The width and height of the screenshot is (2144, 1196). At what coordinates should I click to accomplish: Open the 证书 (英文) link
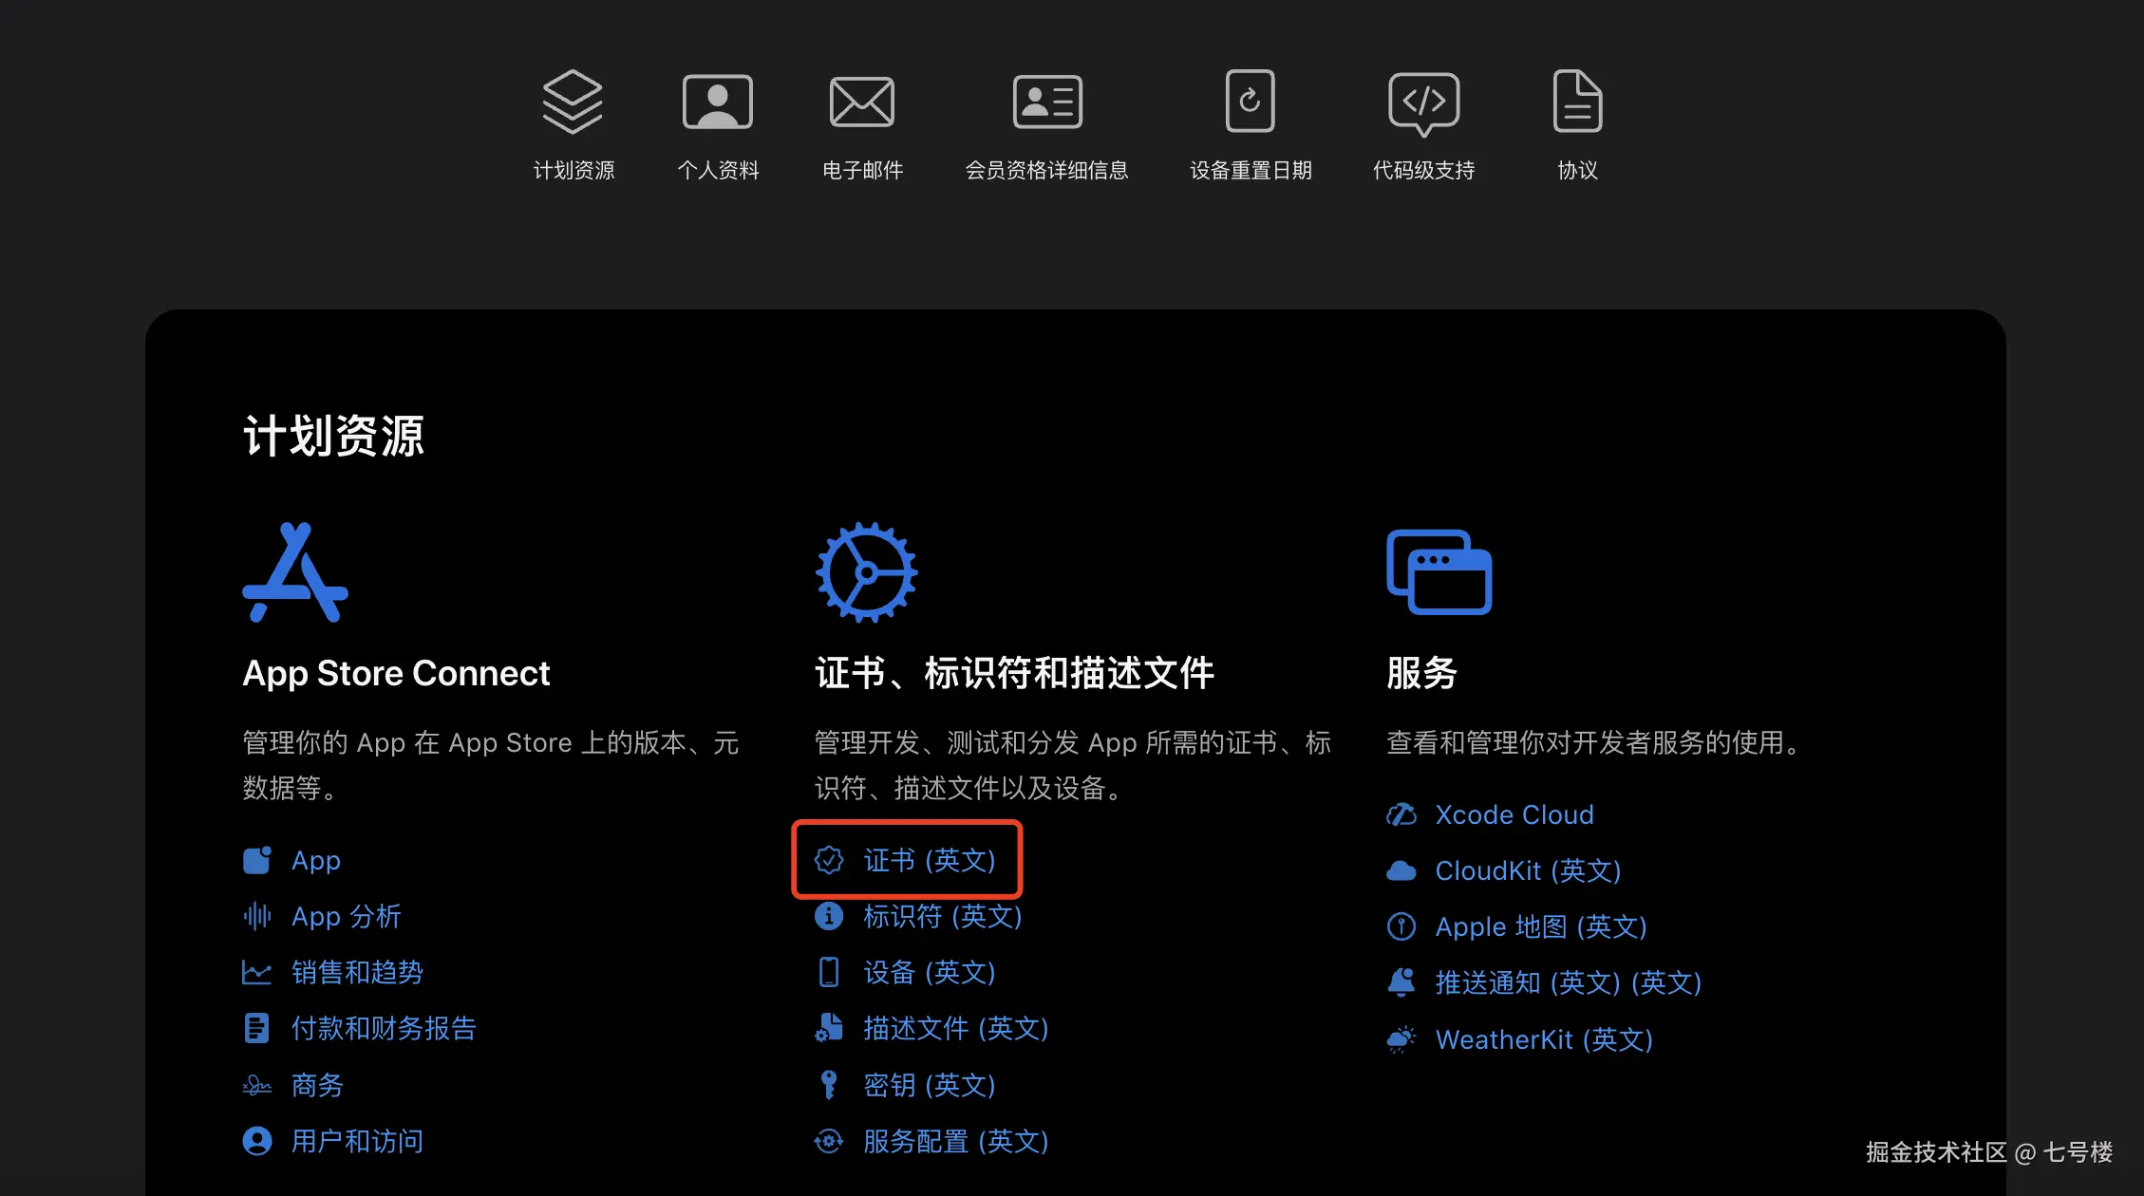928,860
